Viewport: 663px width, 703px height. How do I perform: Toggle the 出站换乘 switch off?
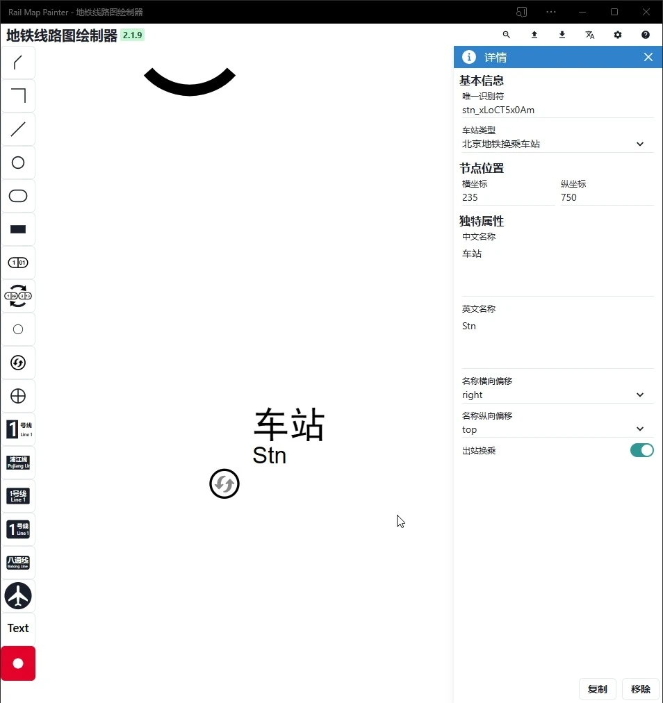pyautogui.click(x=642, y=450)
